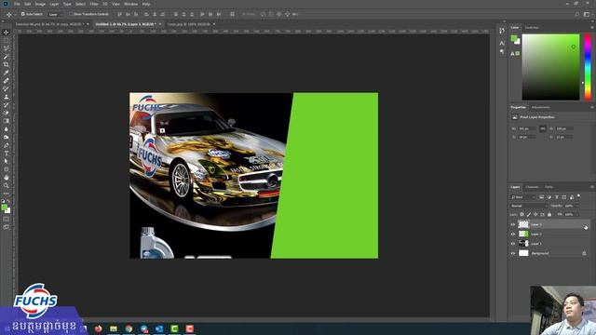Screen dimensions: 596x335
Task: Open the Properties panel menu
Action: coord(592,108)
